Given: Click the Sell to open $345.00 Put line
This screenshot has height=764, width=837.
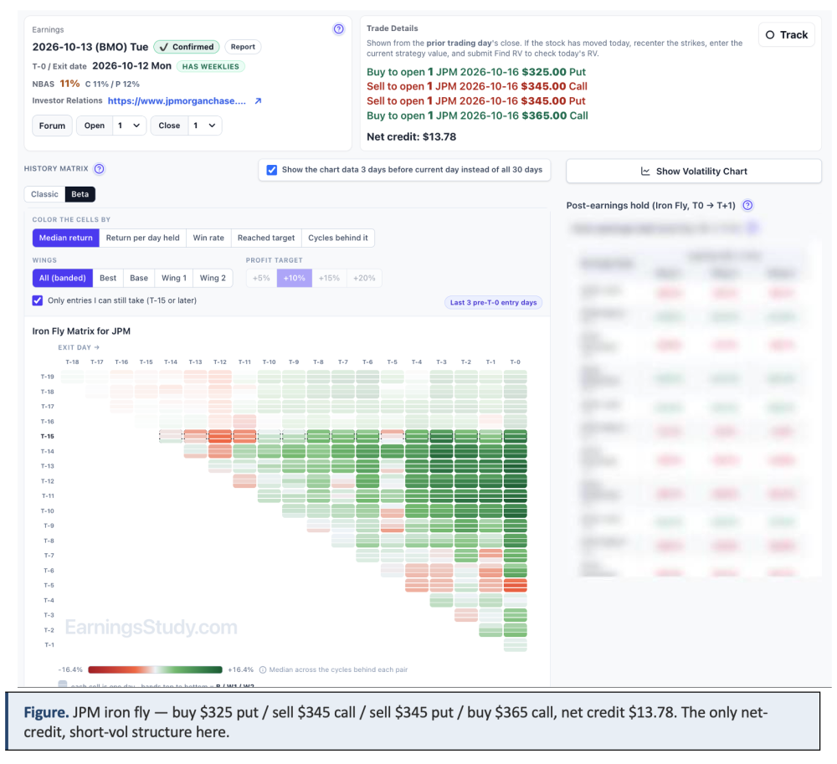Looking at the screenshot, I should coord(476,101).
